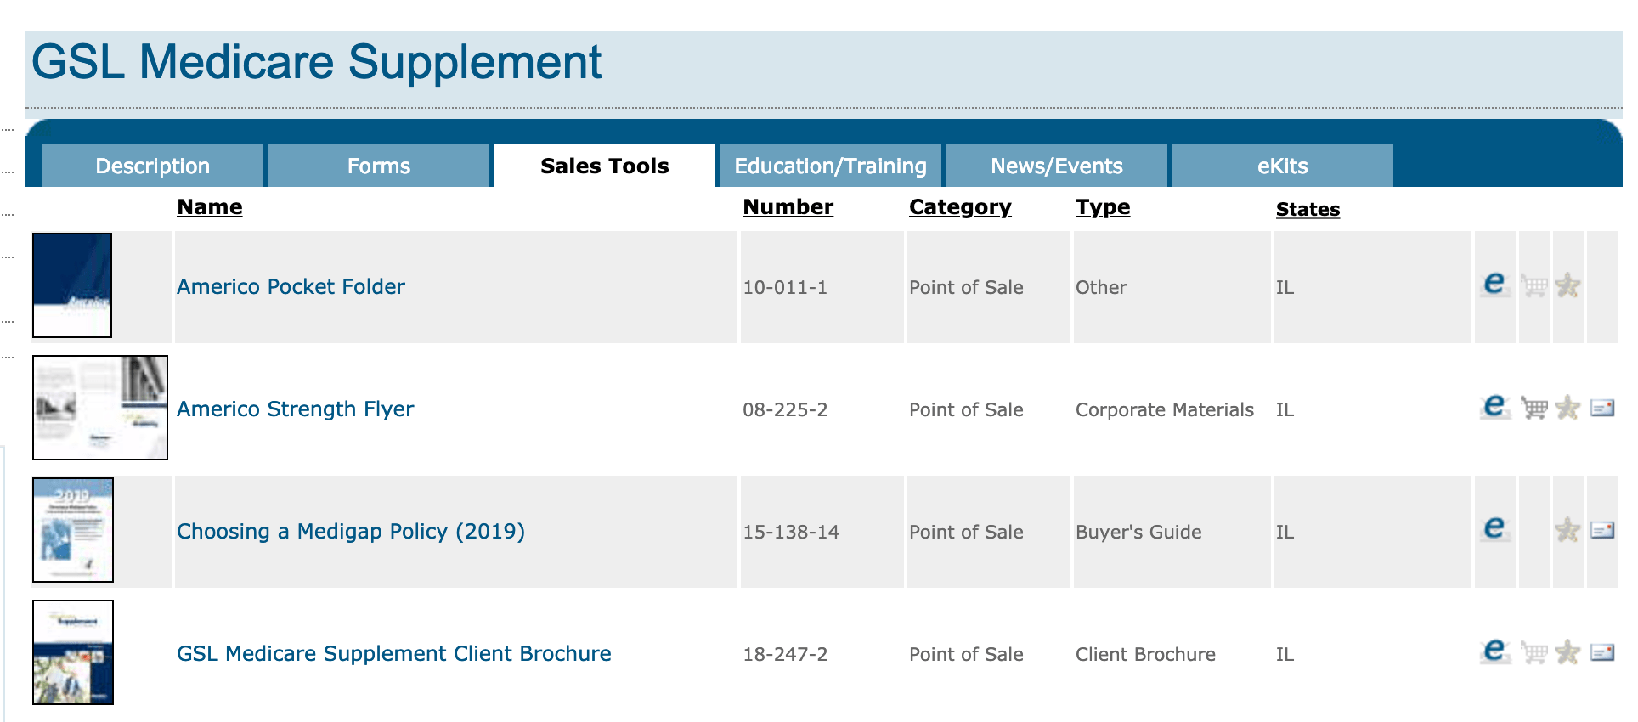Image resolution: width=1638 pixels, height=722 pixels.
Task: Email the Americo Strength Flyer
Action: (x=1602, y=409)
